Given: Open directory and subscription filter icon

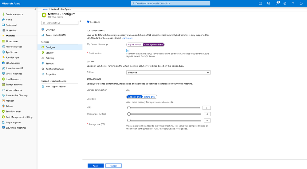Looking at the screenshot, I should [x=269, y=3].
